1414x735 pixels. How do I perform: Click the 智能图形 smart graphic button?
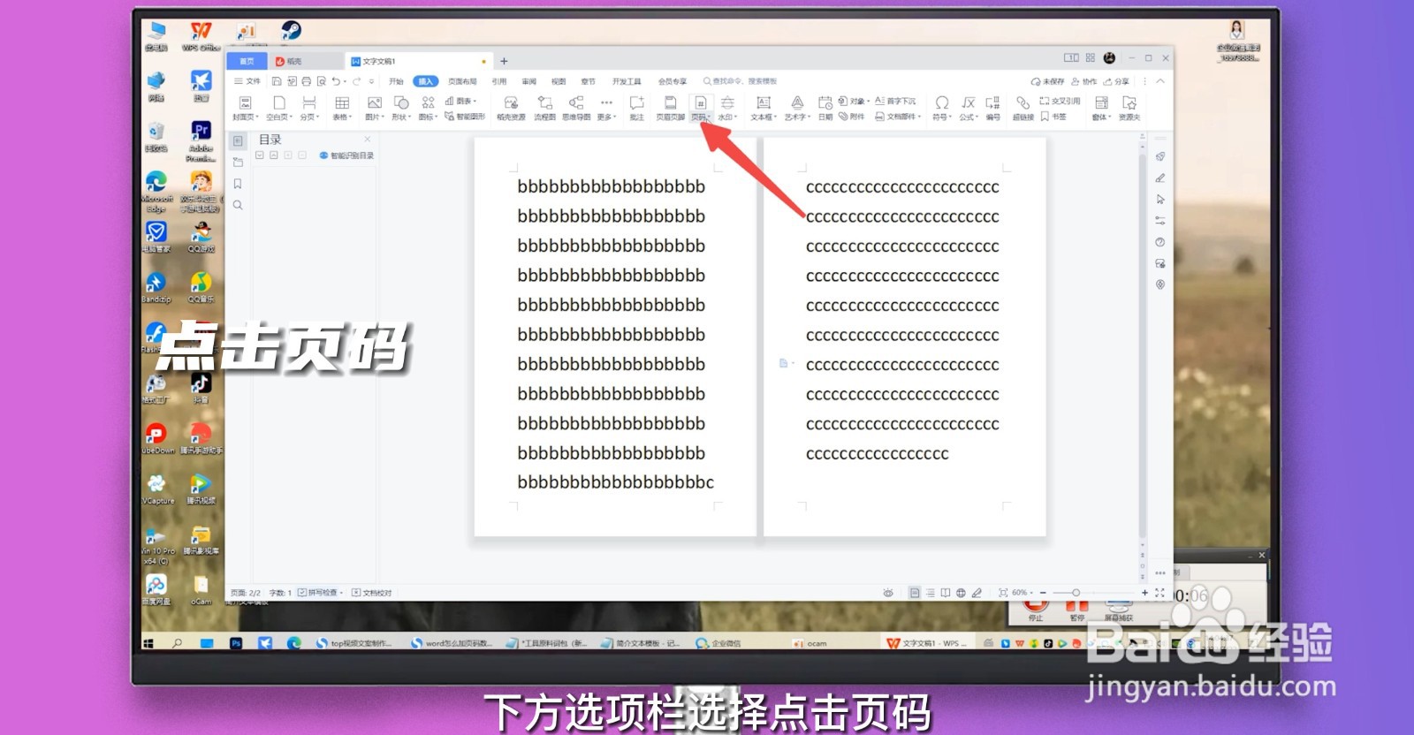click(465, 116)
